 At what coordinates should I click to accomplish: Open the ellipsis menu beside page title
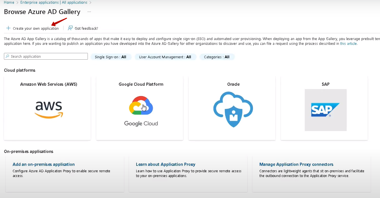tap(89, 12)
